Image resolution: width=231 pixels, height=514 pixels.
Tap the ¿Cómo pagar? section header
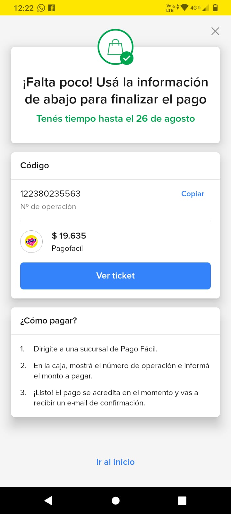pos(49,321)
